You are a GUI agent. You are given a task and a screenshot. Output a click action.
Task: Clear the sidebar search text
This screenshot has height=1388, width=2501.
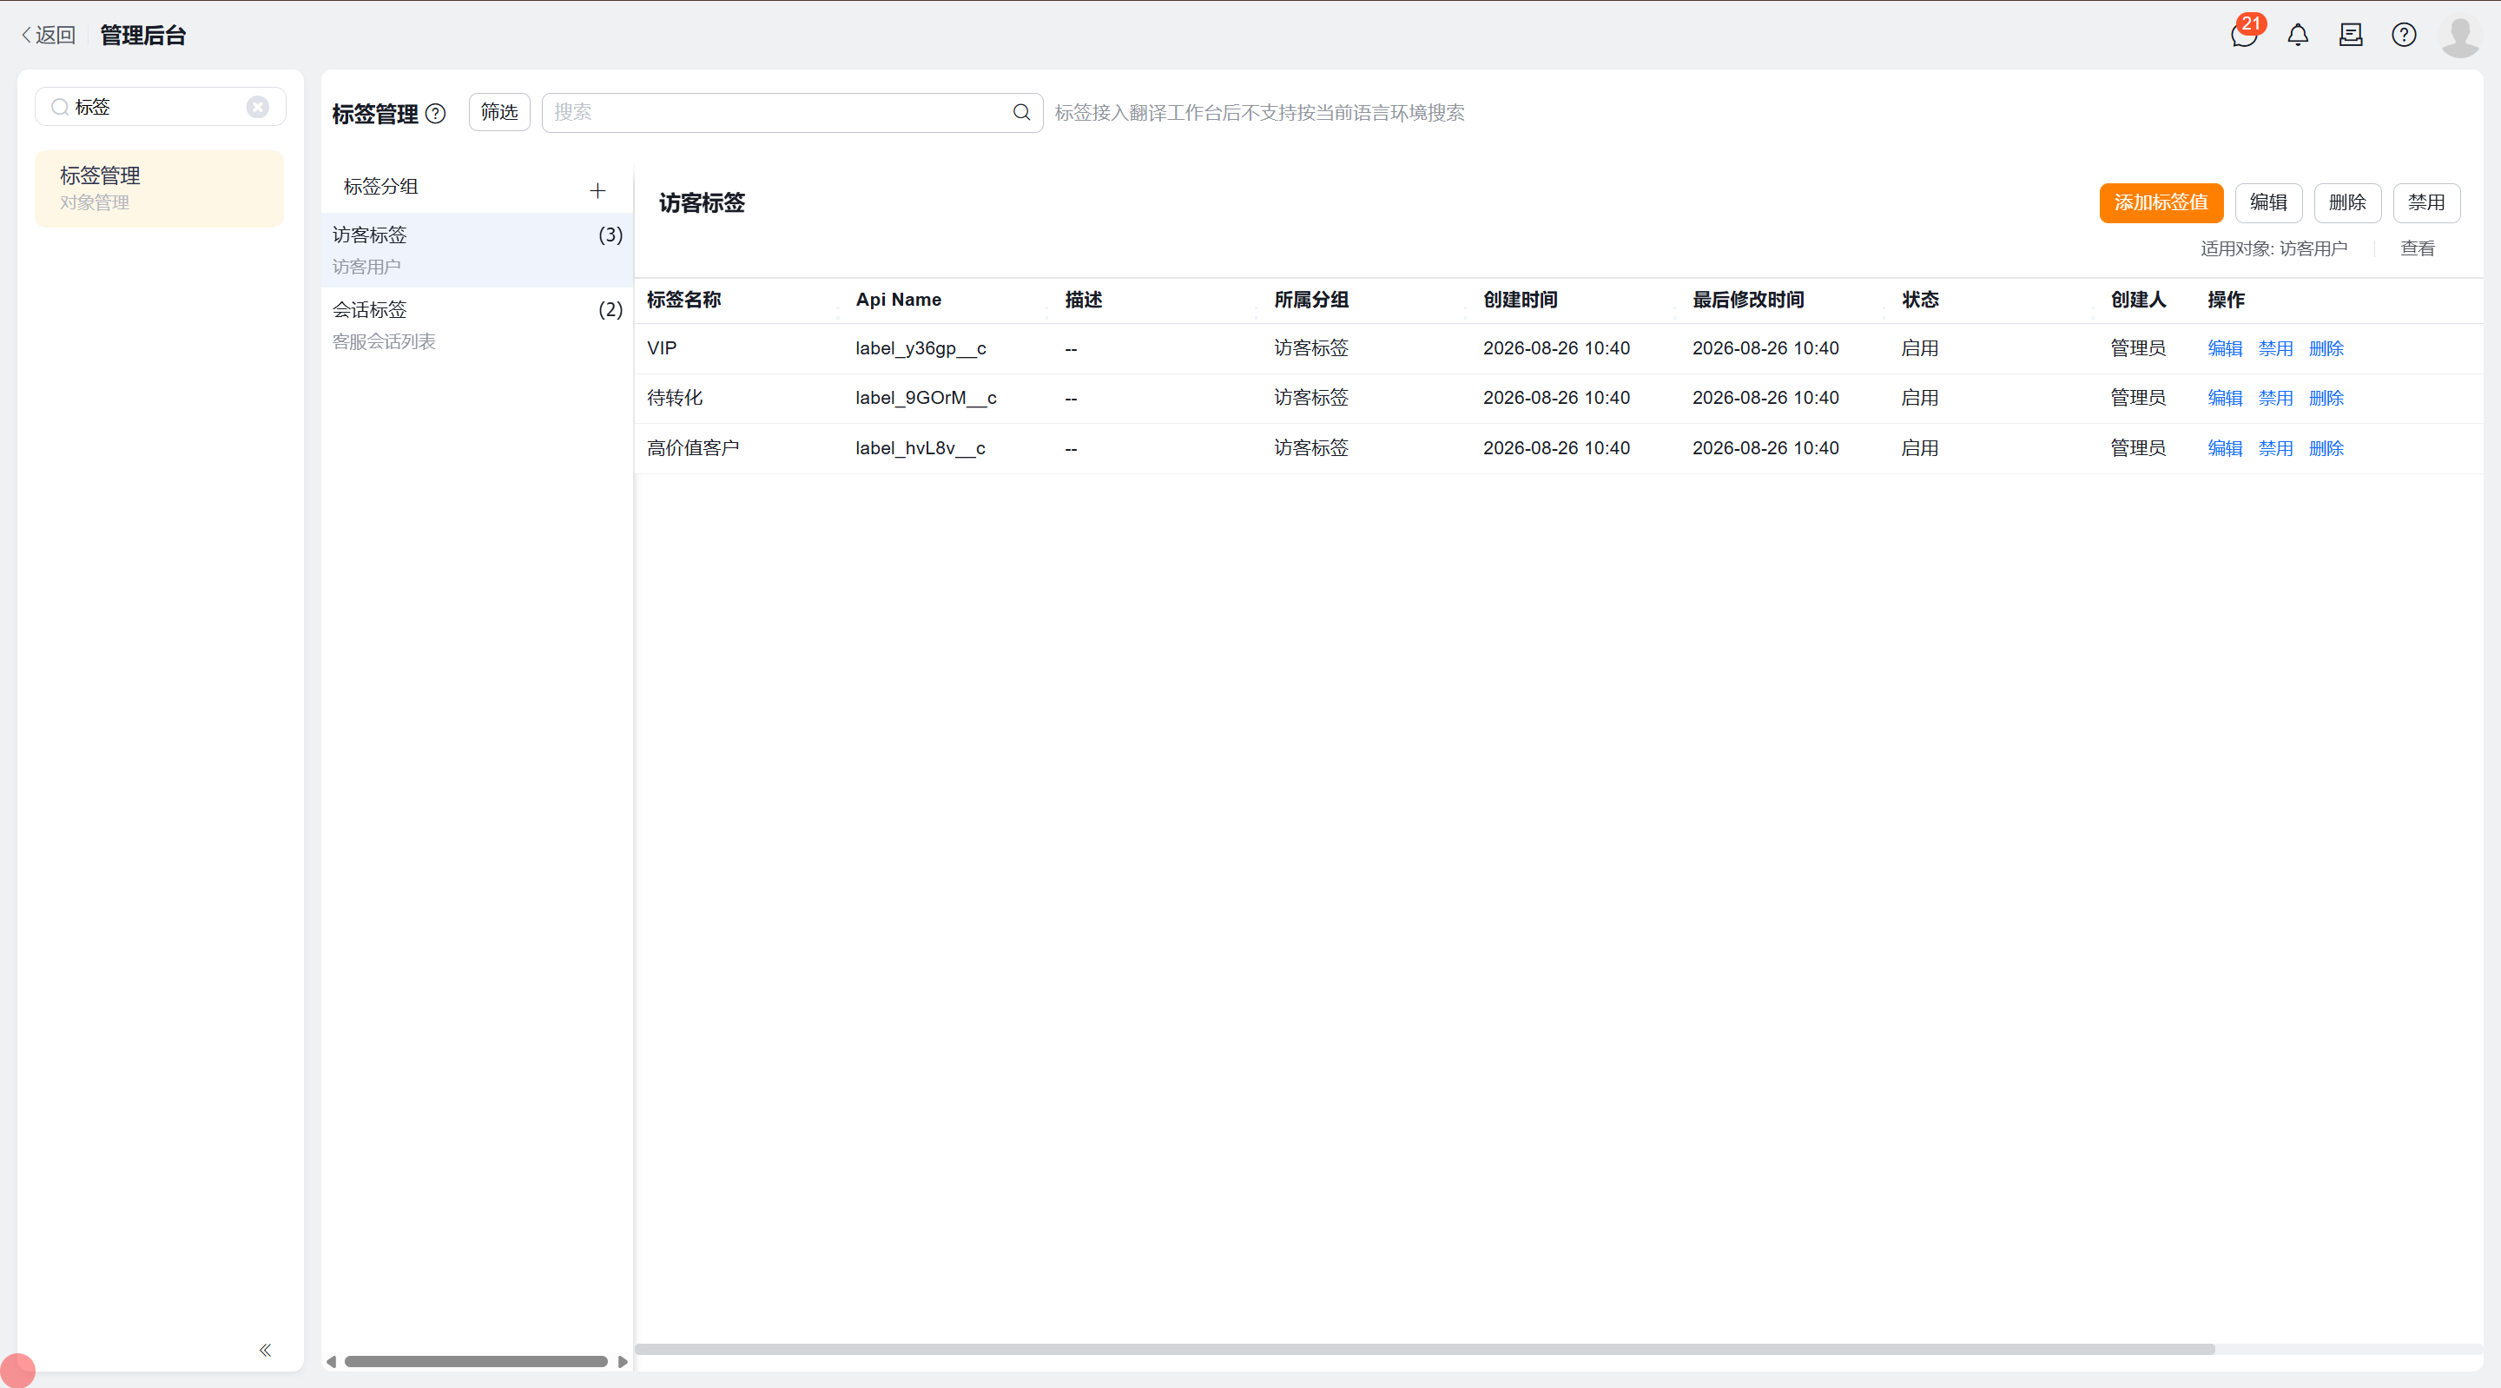(257, 107)
